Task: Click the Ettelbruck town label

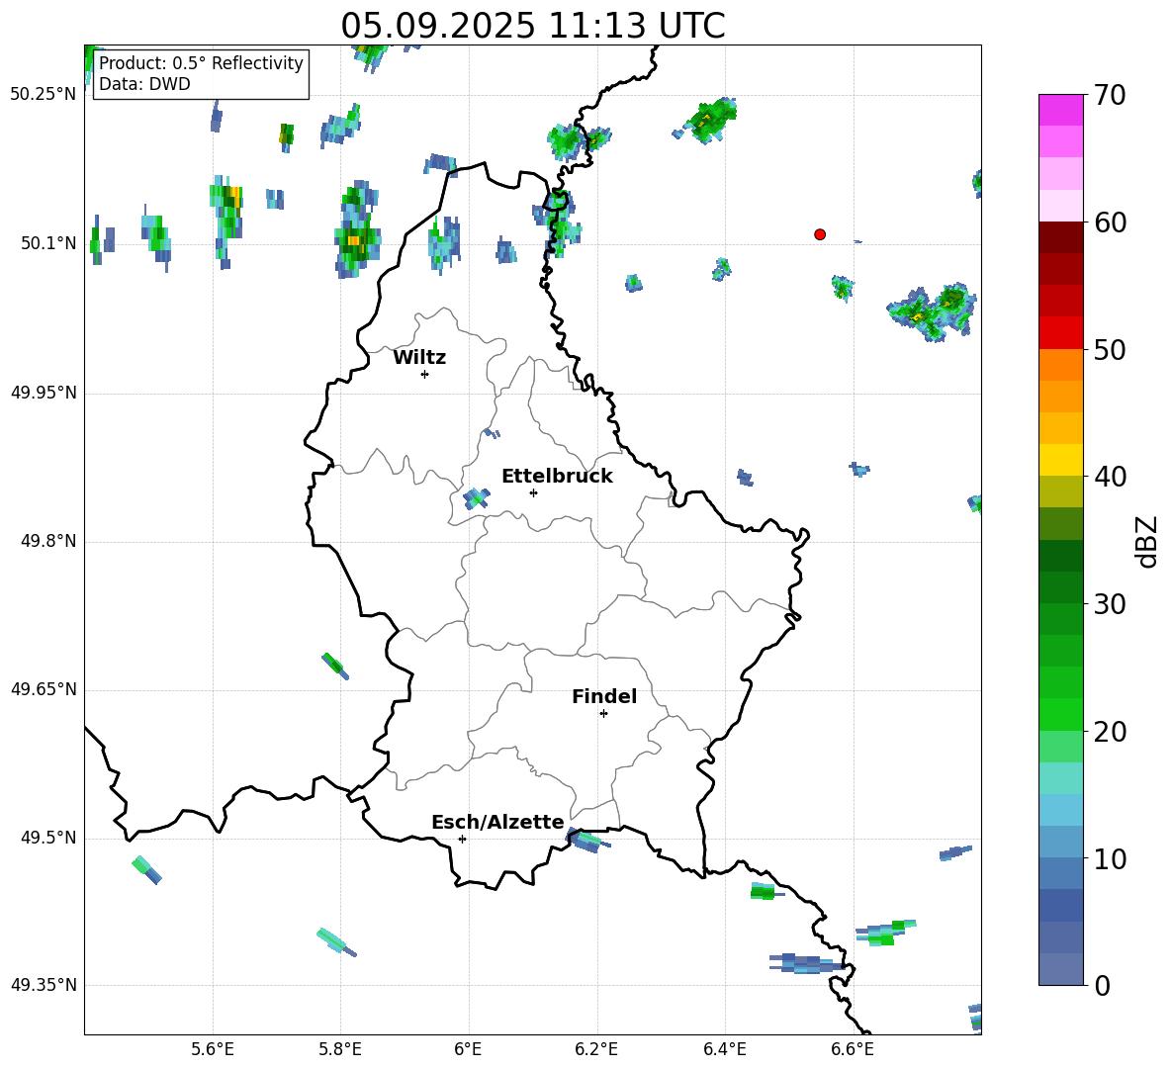Action: pyautogui.click(x=557, y=476)
